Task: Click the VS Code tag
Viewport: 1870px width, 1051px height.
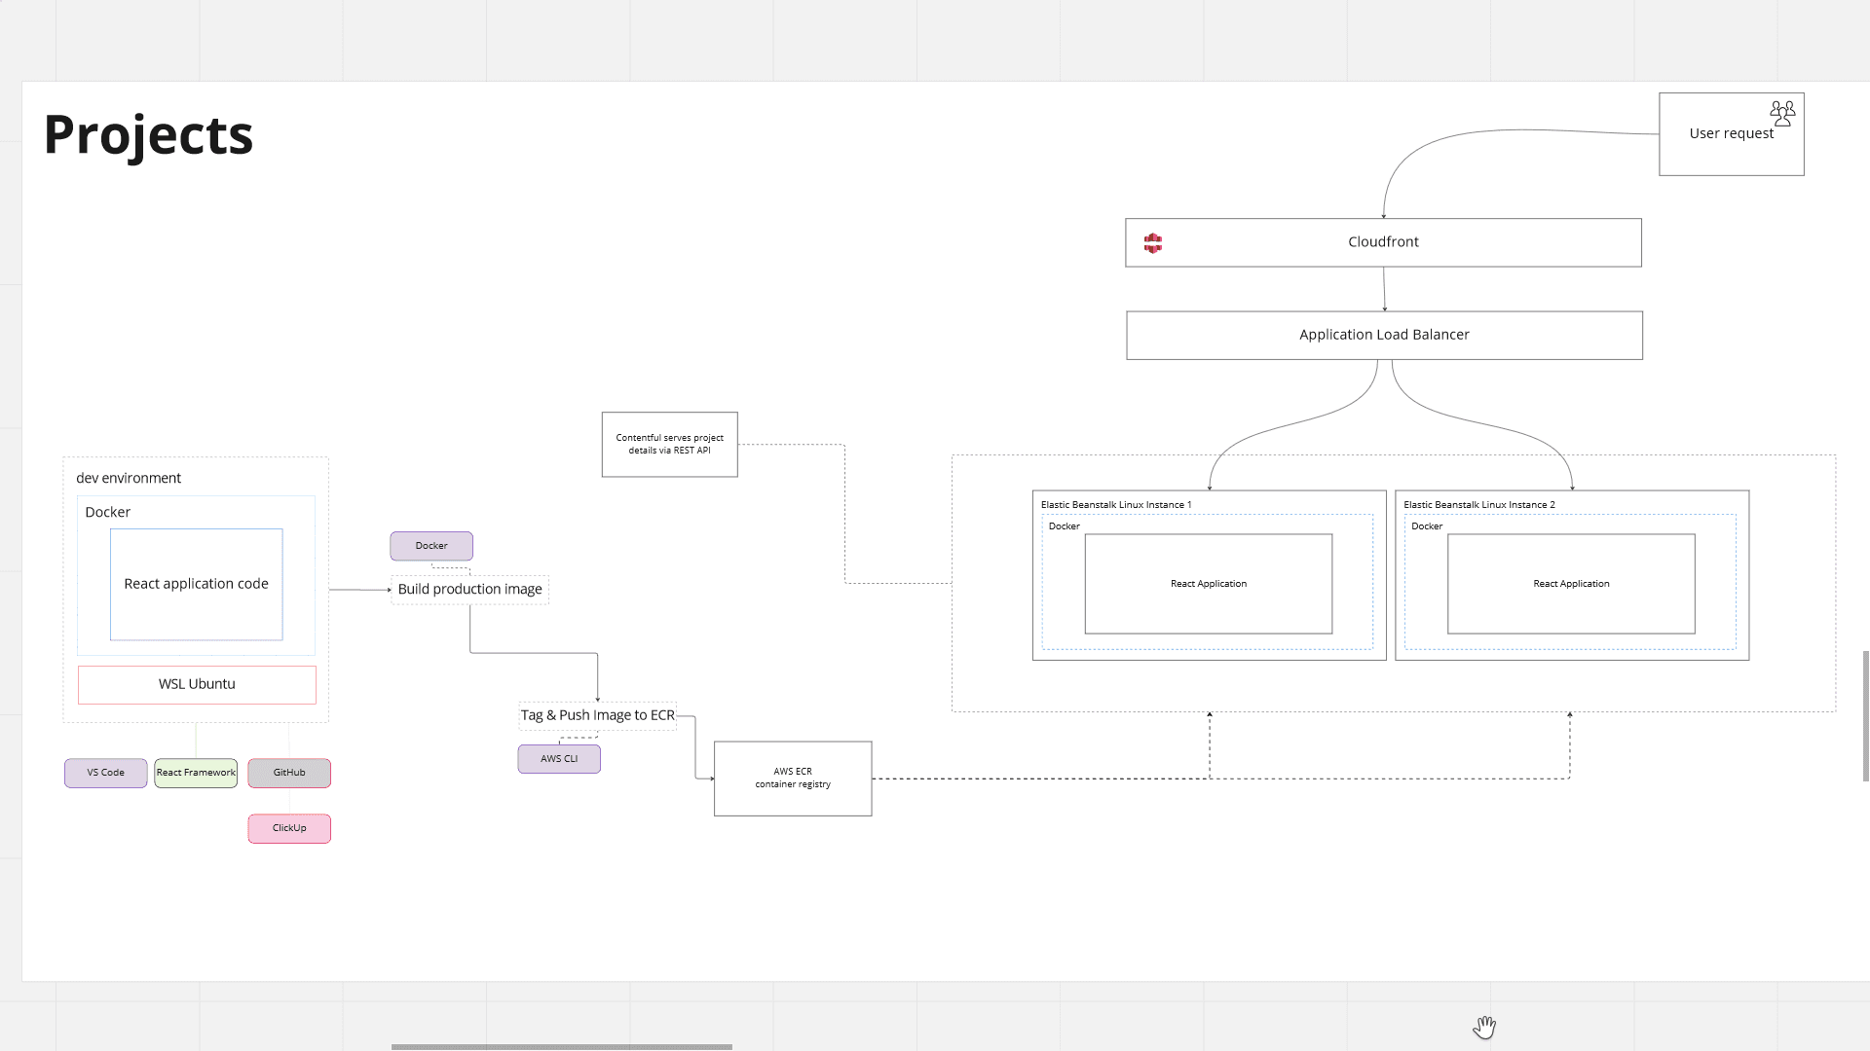Action: click(106, 773)
